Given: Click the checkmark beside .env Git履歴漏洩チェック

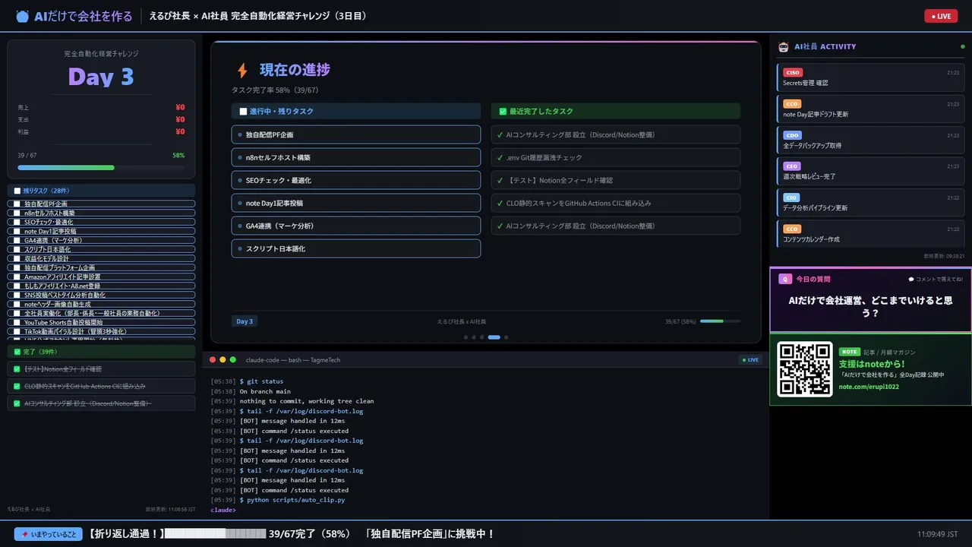Looking at the screenshot, I should [x=500, y=157].
